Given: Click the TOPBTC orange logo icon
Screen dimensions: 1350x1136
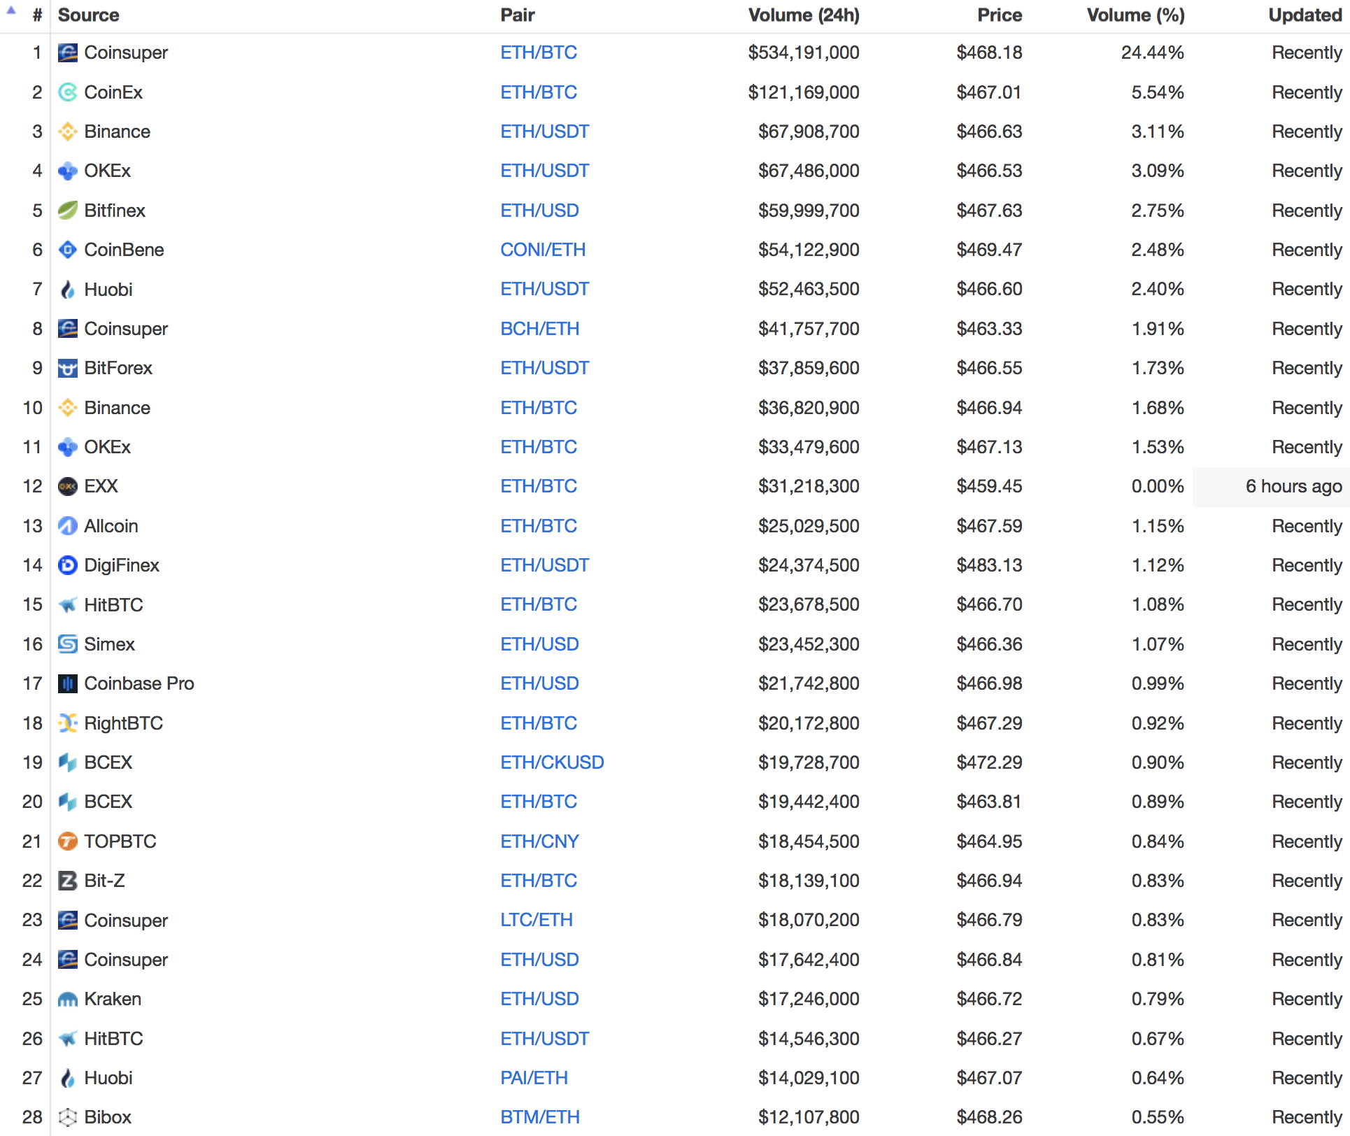Looking at the screenshot, I should click(x=67, y=842).
